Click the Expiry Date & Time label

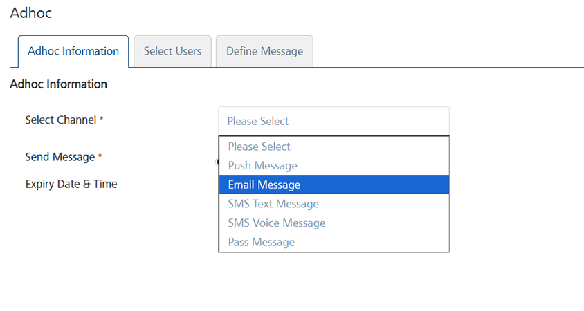coord(71,184)
